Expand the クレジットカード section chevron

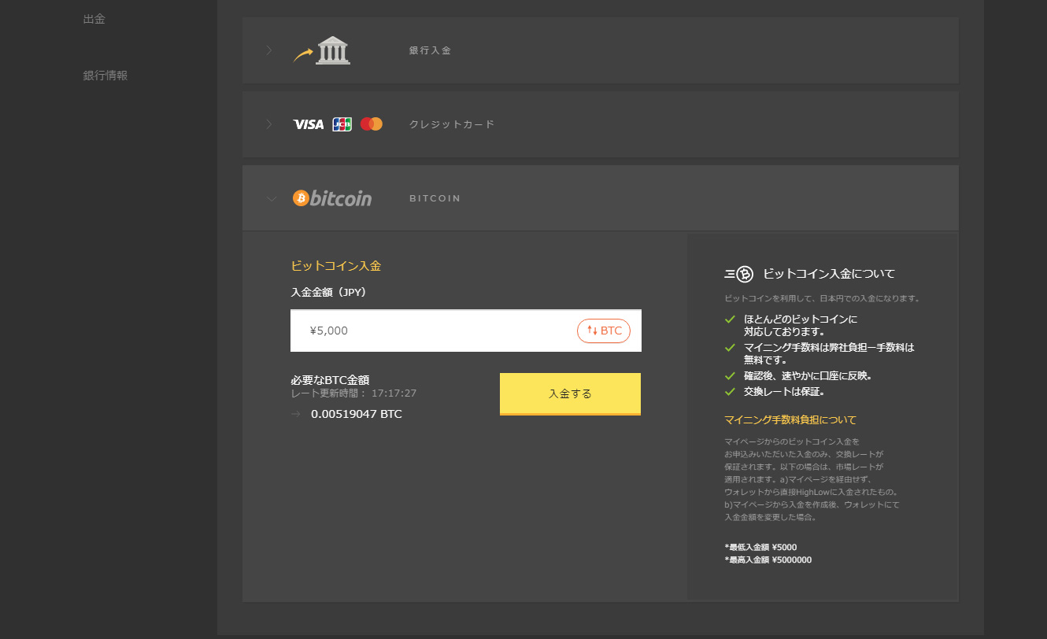tap(269, 124)
